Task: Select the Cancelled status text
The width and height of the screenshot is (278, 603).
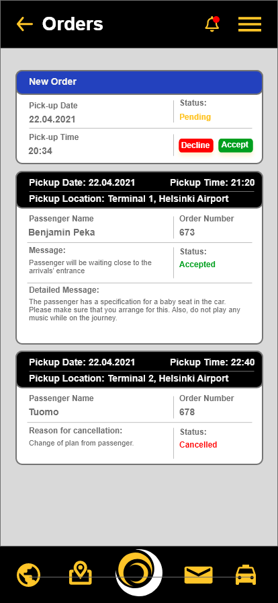Action: coord(198,445)
